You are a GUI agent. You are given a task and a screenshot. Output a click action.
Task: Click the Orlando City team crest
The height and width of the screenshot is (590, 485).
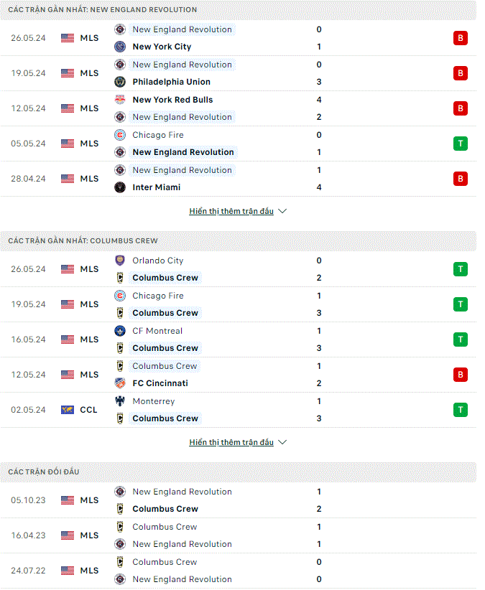[x=120, y=261]
